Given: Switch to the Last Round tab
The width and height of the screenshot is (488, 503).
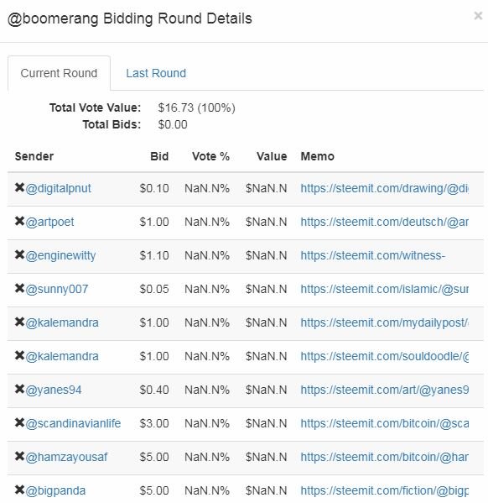Looking at the screenshot, I should pyautogui.click(x=156, y=73).
